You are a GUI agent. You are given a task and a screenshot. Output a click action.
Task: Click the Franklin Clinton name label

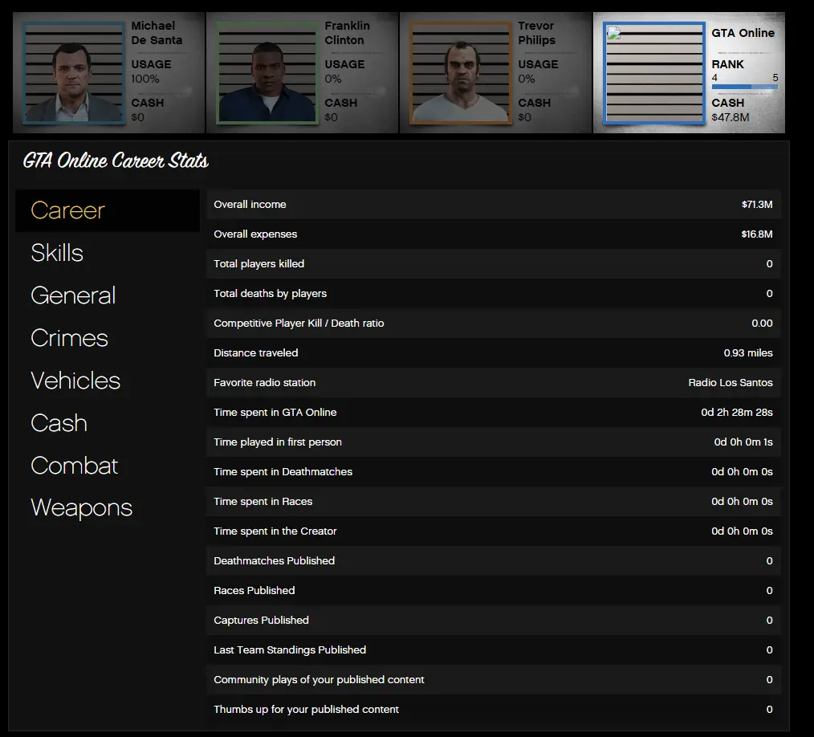tap(347, 33)
